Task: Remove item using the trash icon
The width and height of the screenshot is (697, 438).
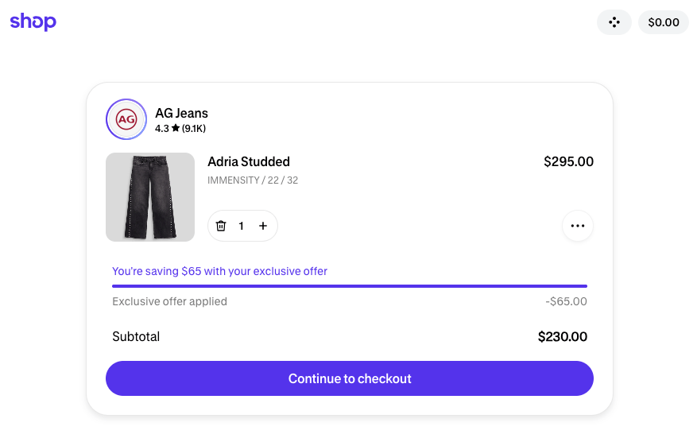Action: click(221, 226)
